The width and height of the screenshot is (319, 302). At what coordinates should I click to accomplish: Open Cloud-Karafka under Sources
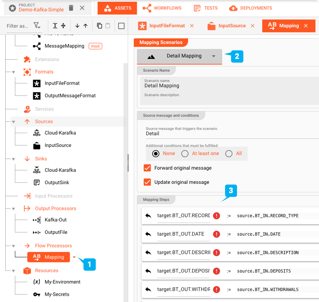coord(60,133)
